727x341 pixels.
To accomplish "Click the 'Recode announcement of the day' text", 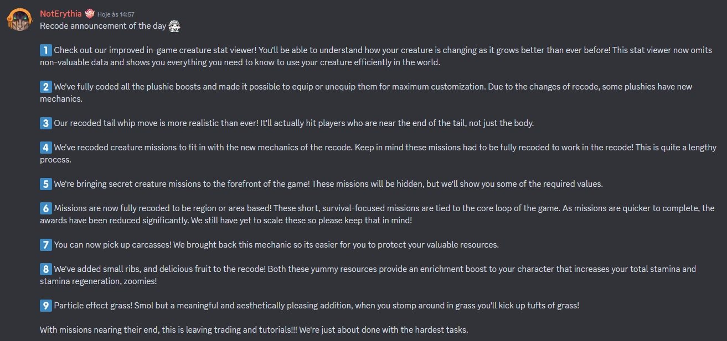I will (103, 26).
